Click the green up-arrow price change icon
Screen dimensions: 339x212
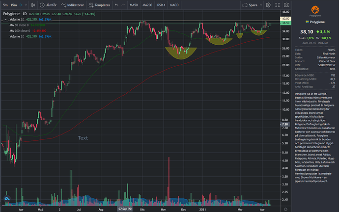coord(317,32)
